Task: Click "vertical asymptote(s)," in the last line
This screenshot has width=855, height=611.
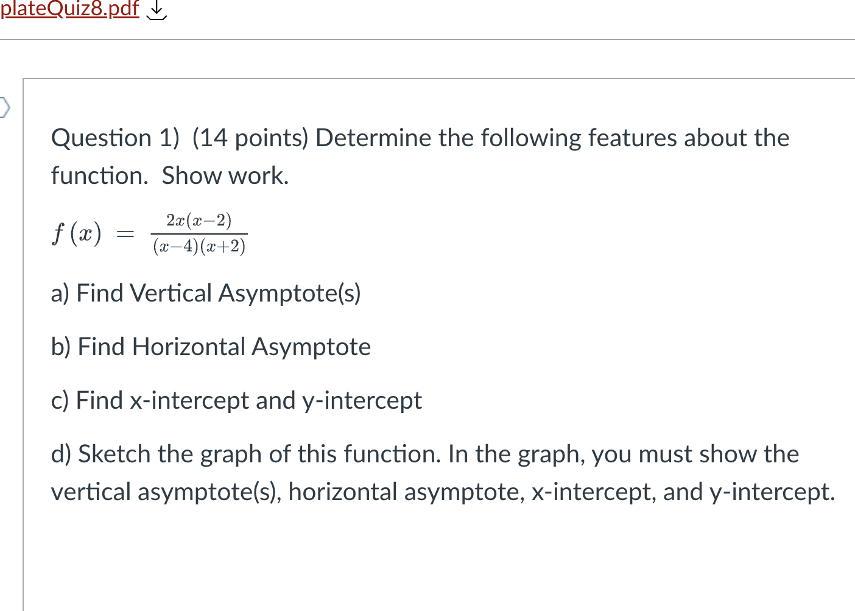Action: tap(167, 492)
